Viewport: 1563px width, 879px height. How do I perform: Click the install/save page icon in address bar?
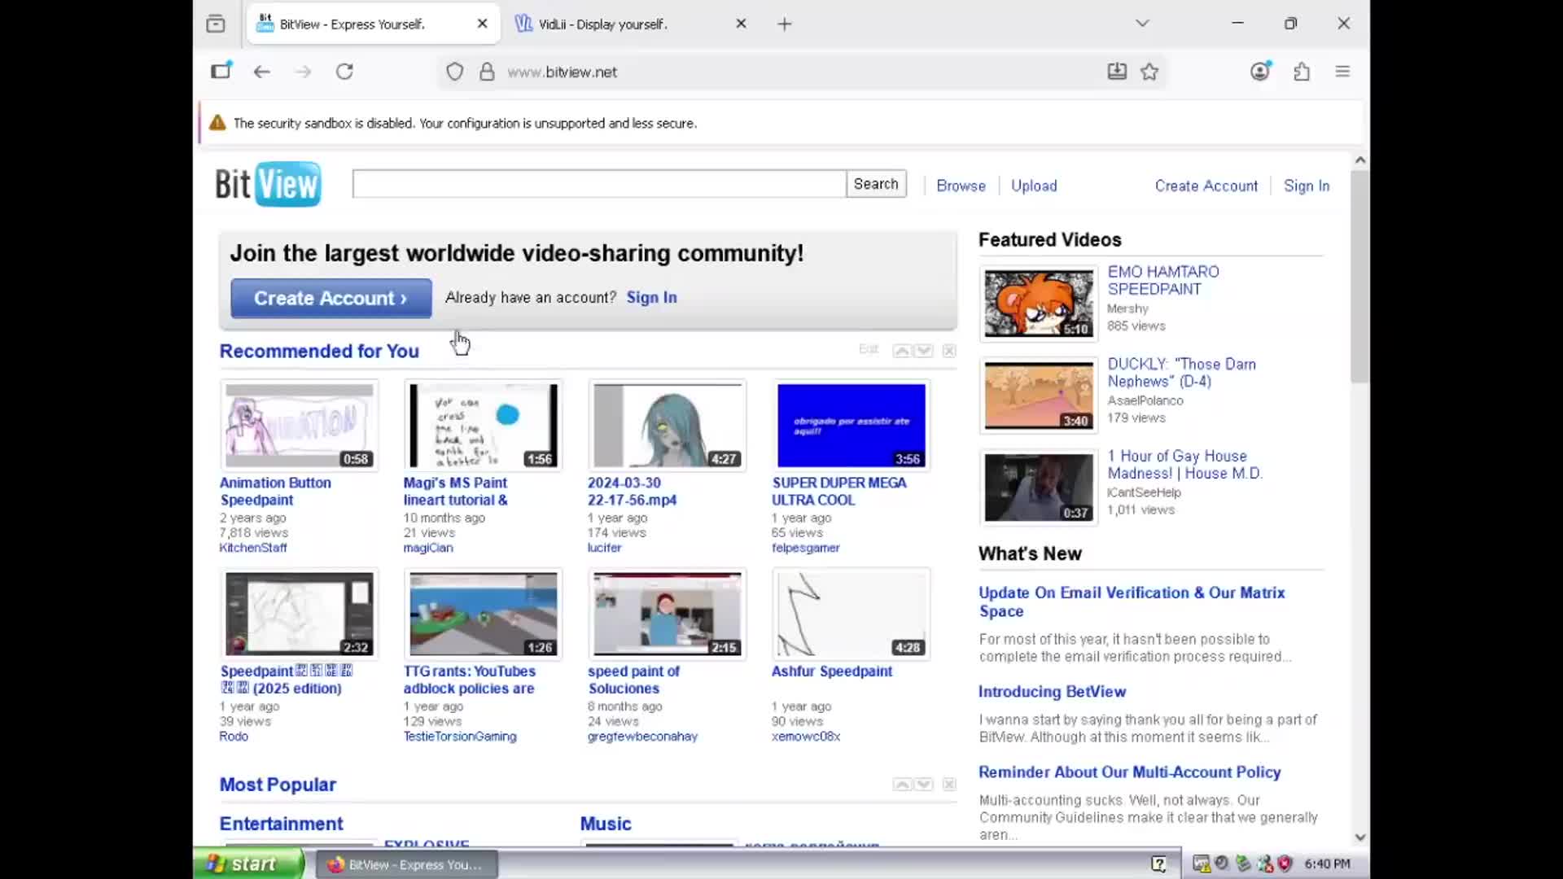coord(1117,72)
